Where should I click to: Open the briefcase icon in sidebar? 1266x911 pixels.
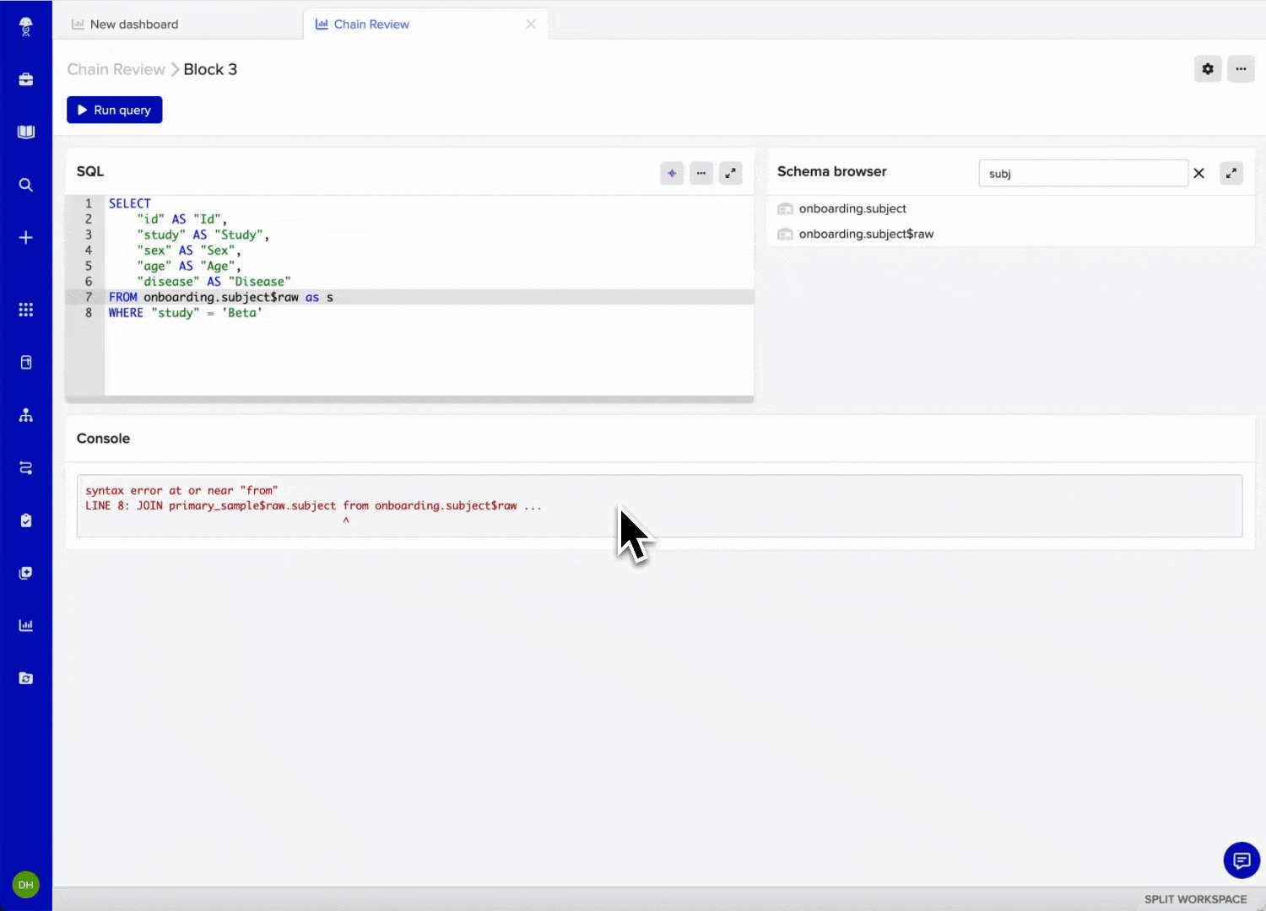point(26,79)
